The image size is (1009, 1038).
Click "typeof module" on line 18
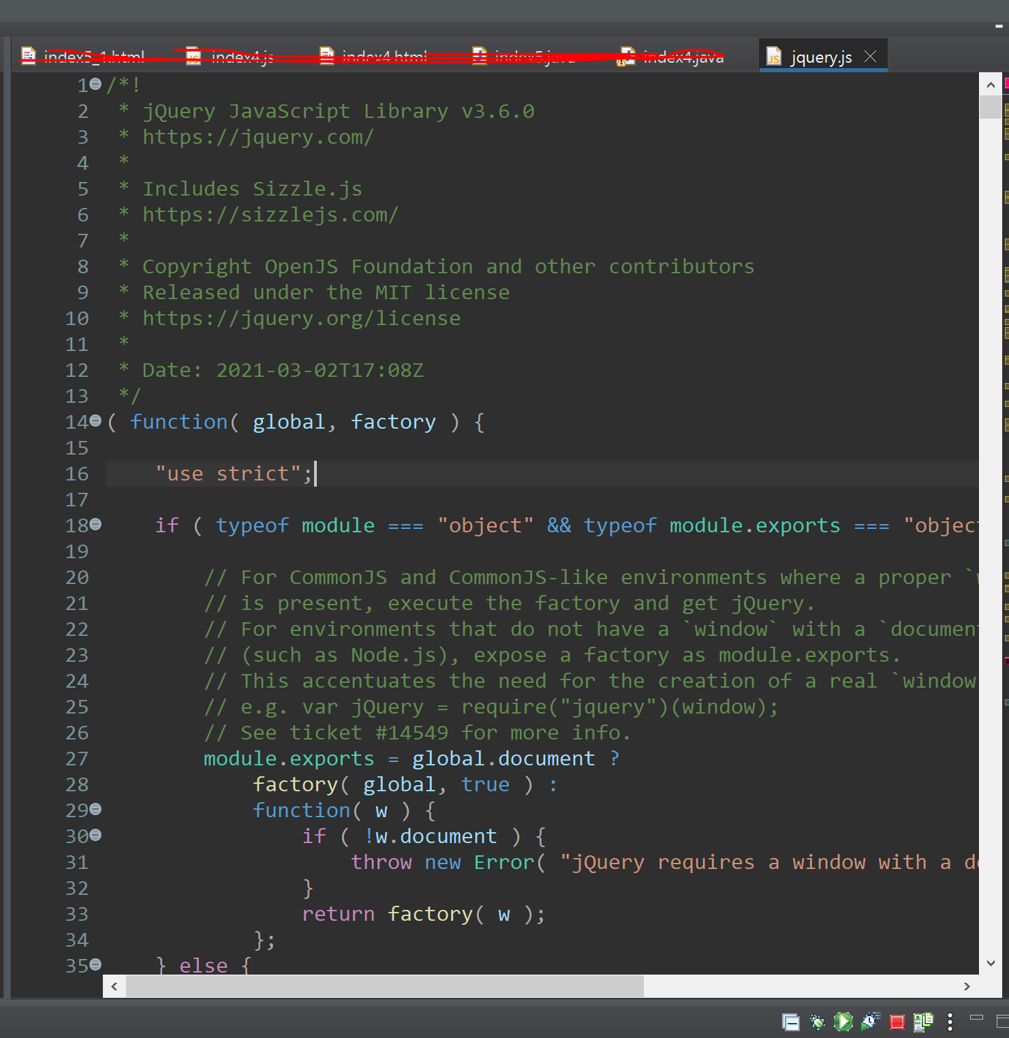pyautogui.click(x=295, y=525)
